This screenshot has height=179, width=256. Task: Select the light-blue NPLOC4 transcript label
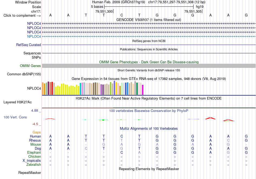click(34, 36)
